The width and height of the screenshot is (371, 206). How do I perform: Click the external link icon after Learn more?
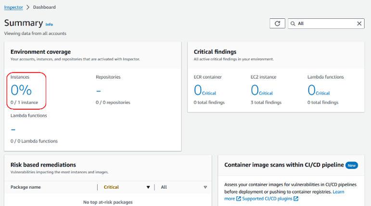[x=238, y=199]
